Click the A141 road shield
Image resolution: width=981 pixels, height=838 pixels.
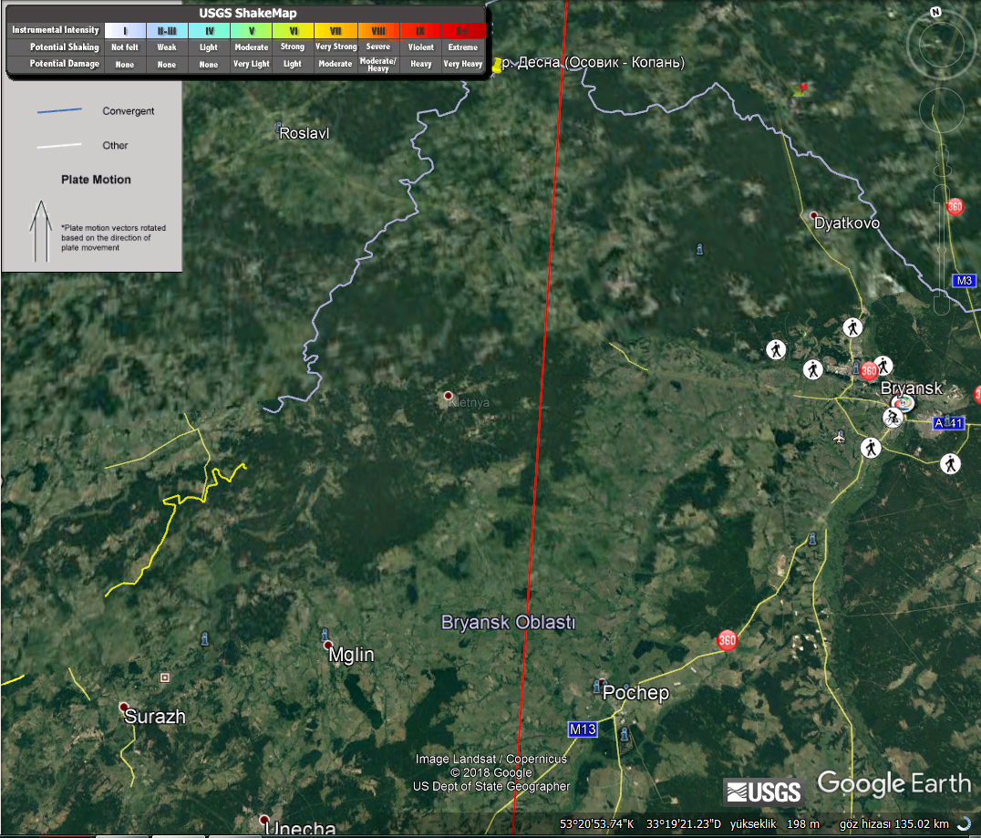coord(948,423)
